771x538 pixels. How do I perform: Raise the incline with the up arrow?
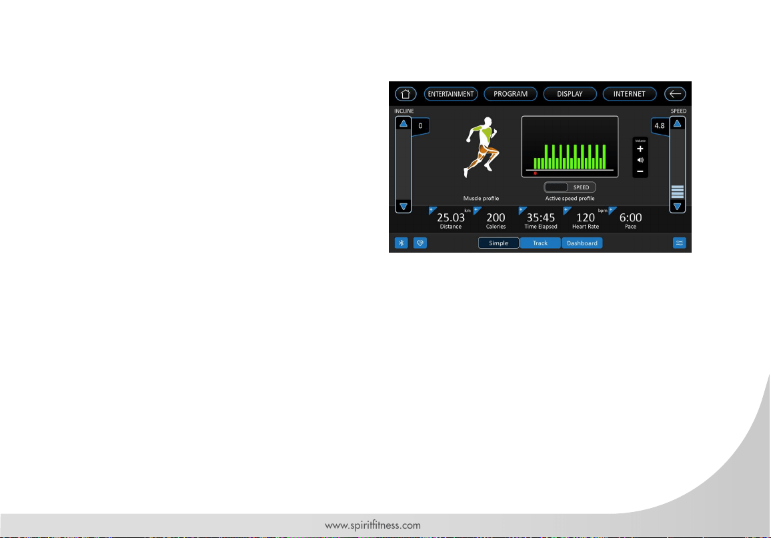click(x=404, y=124)
